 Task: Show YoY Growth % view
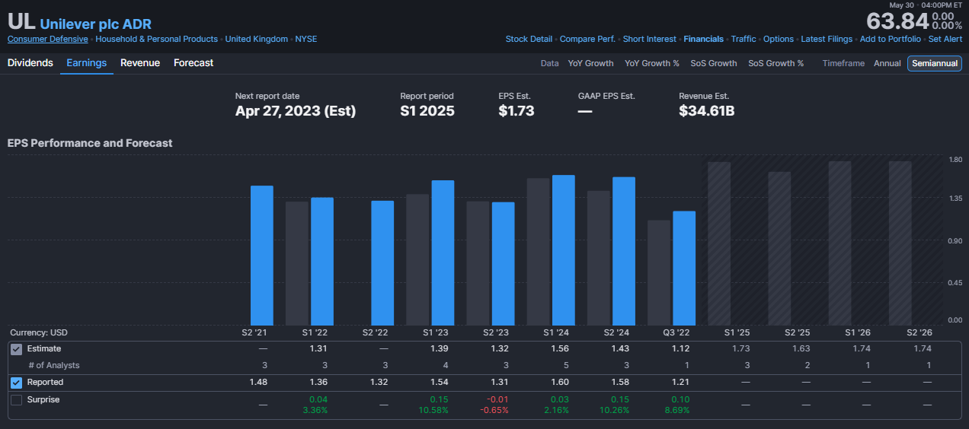[652, 64]
